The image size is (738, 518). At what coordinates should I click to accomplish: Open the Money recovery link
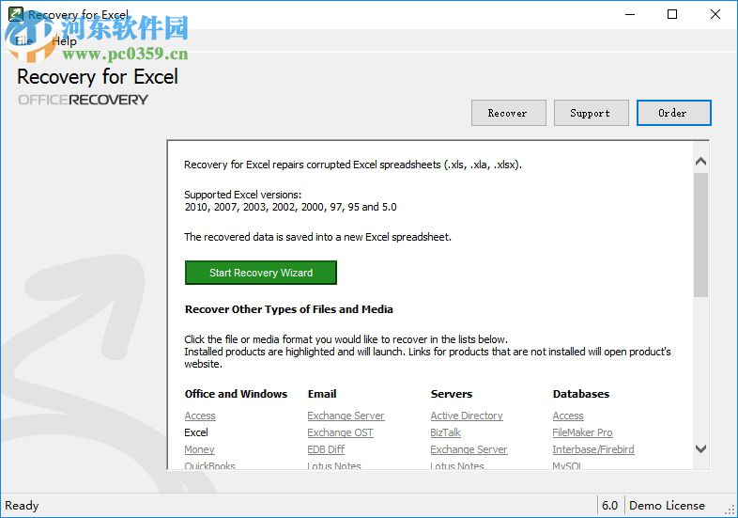click(x=200, y=449)
